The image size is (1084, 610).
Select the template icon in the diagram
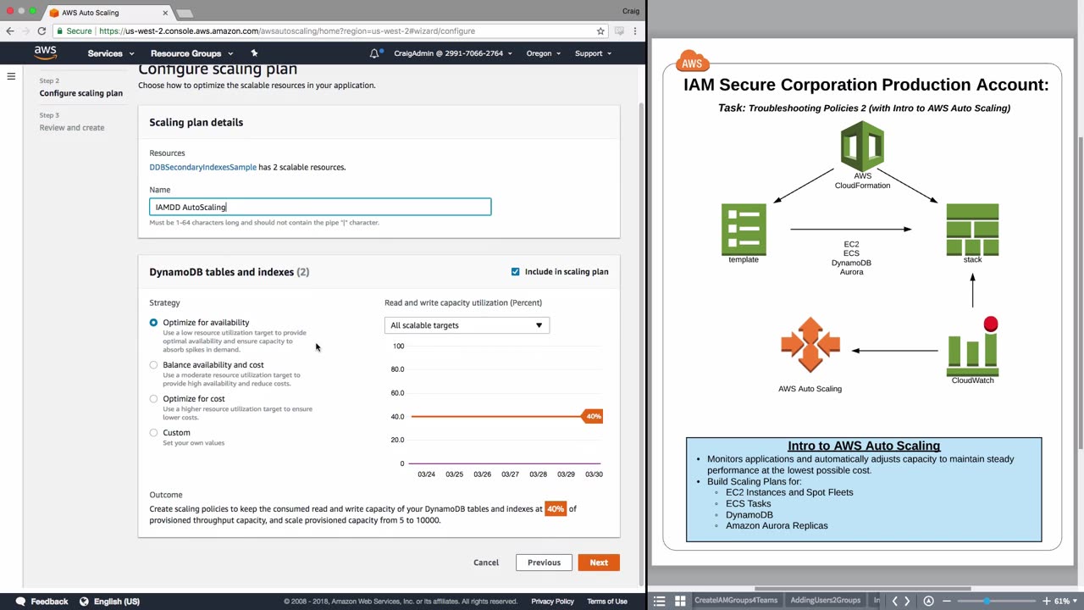click(x=744, y=230)
